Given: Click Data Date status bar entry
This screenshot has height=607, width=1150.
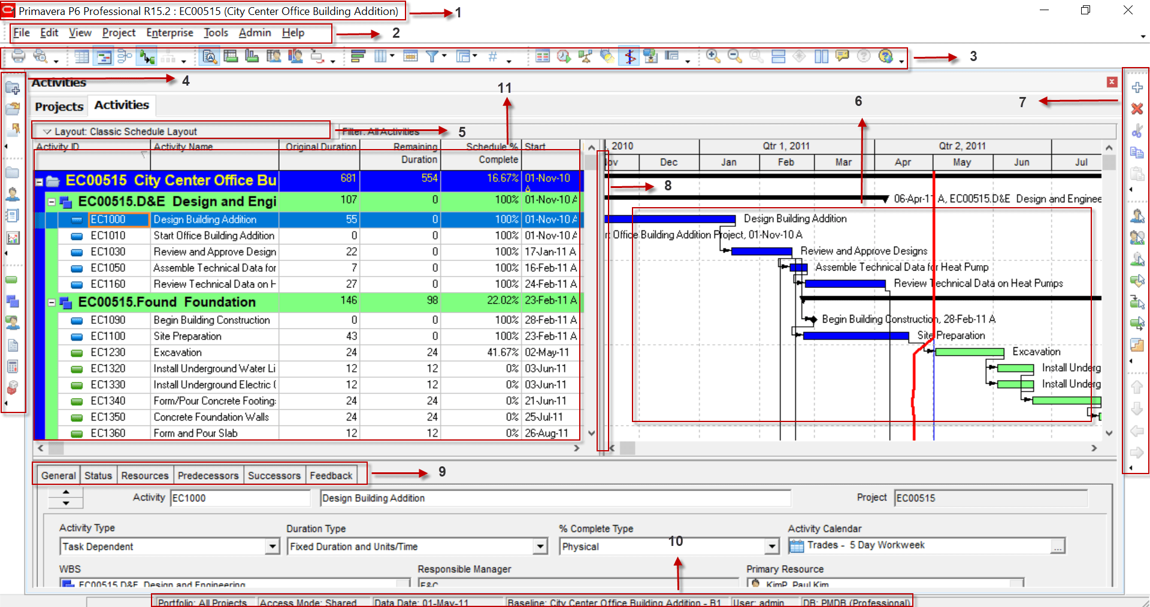Looking at the screenshot, I should click(x=422, y=602).
